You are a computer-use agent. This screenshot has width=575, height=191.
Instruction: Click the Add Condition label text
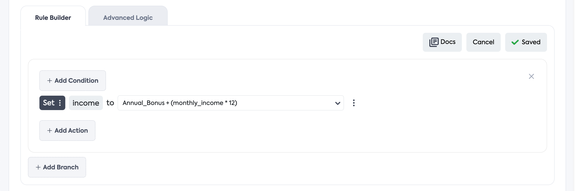76,81
